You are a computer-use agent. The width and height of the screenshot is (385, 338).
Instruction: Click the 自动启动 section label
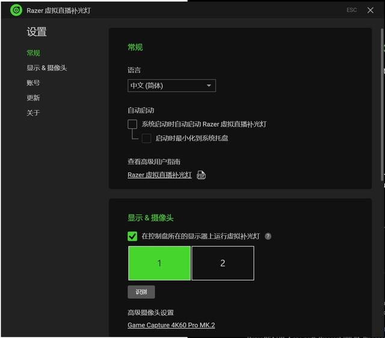141,111
